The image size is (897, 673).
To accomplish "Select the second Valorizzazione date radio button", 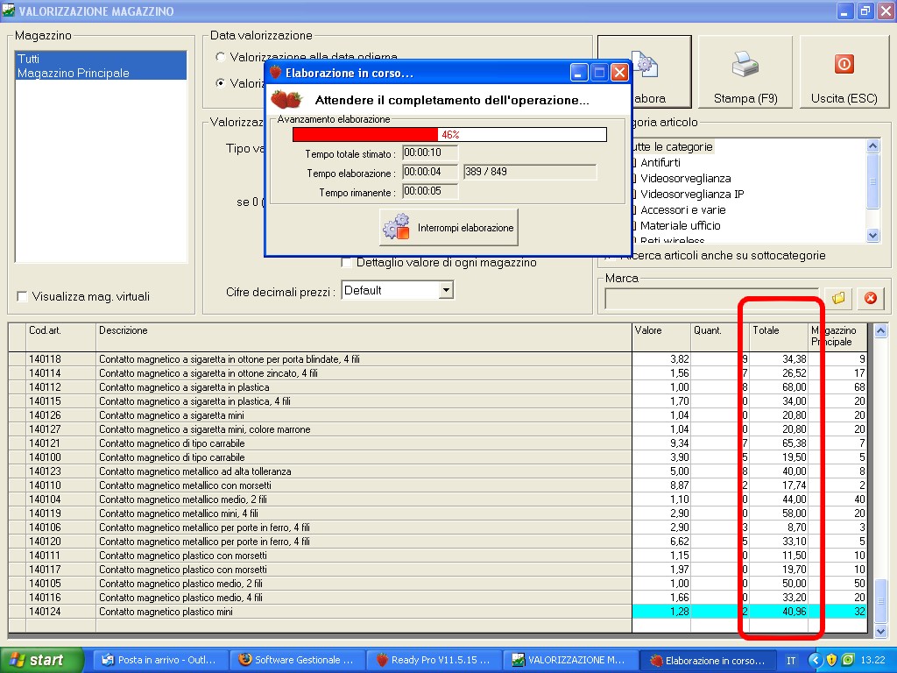I will 220,83.
